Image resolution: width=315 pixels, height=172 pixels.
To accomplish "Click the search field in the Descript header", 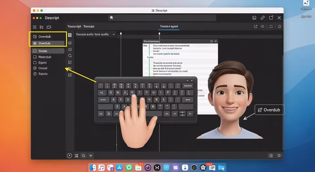I will (x=162, y=18).
